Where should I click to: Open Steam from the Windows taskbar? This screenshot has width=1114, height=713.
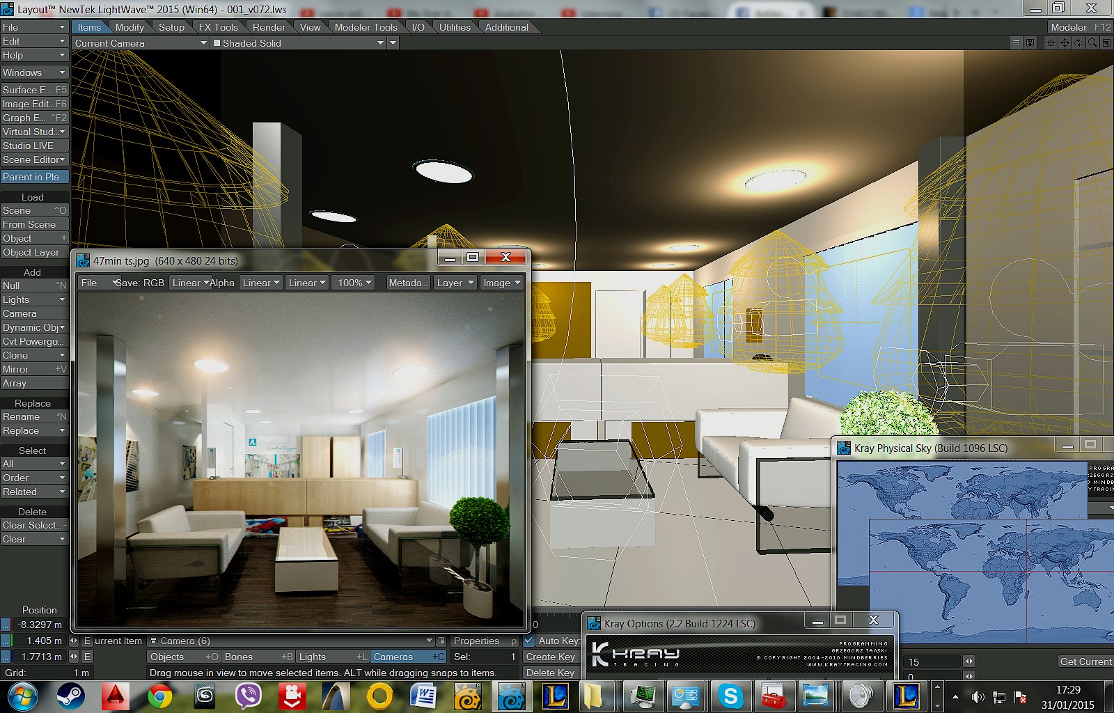tap(70, 696)
